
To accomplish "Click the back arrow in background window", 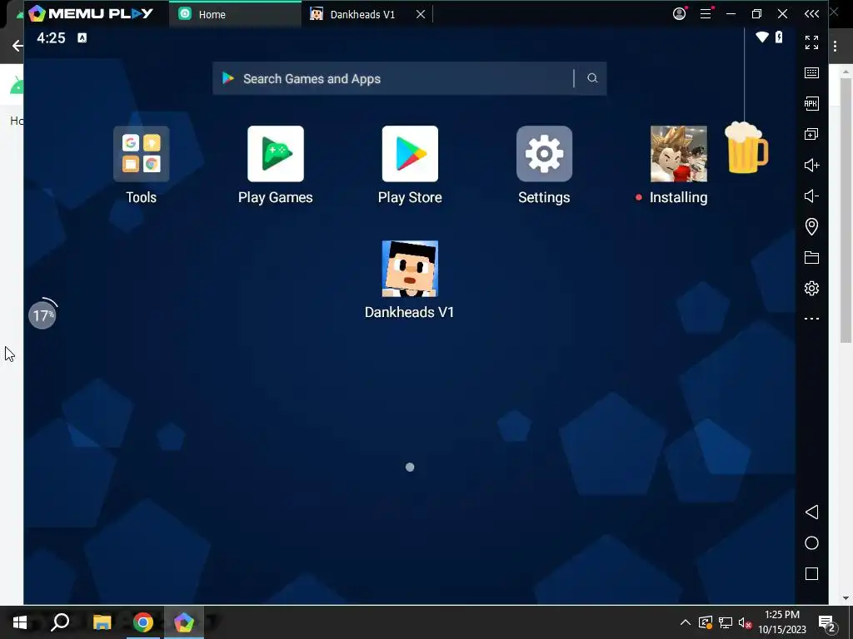I will pyautogui.click(x=17, y=46).
